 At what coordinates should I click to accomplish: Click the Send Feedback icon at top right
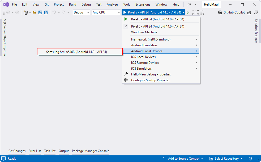256,12
